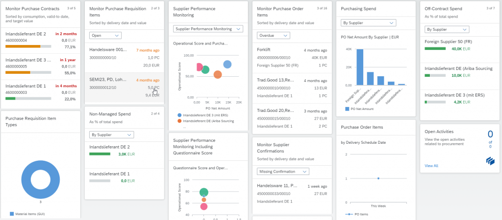Select contract Inlandslieferant DE 2 row
The height and width of the screenshot is (220, 502).
(x=41, y=41)
